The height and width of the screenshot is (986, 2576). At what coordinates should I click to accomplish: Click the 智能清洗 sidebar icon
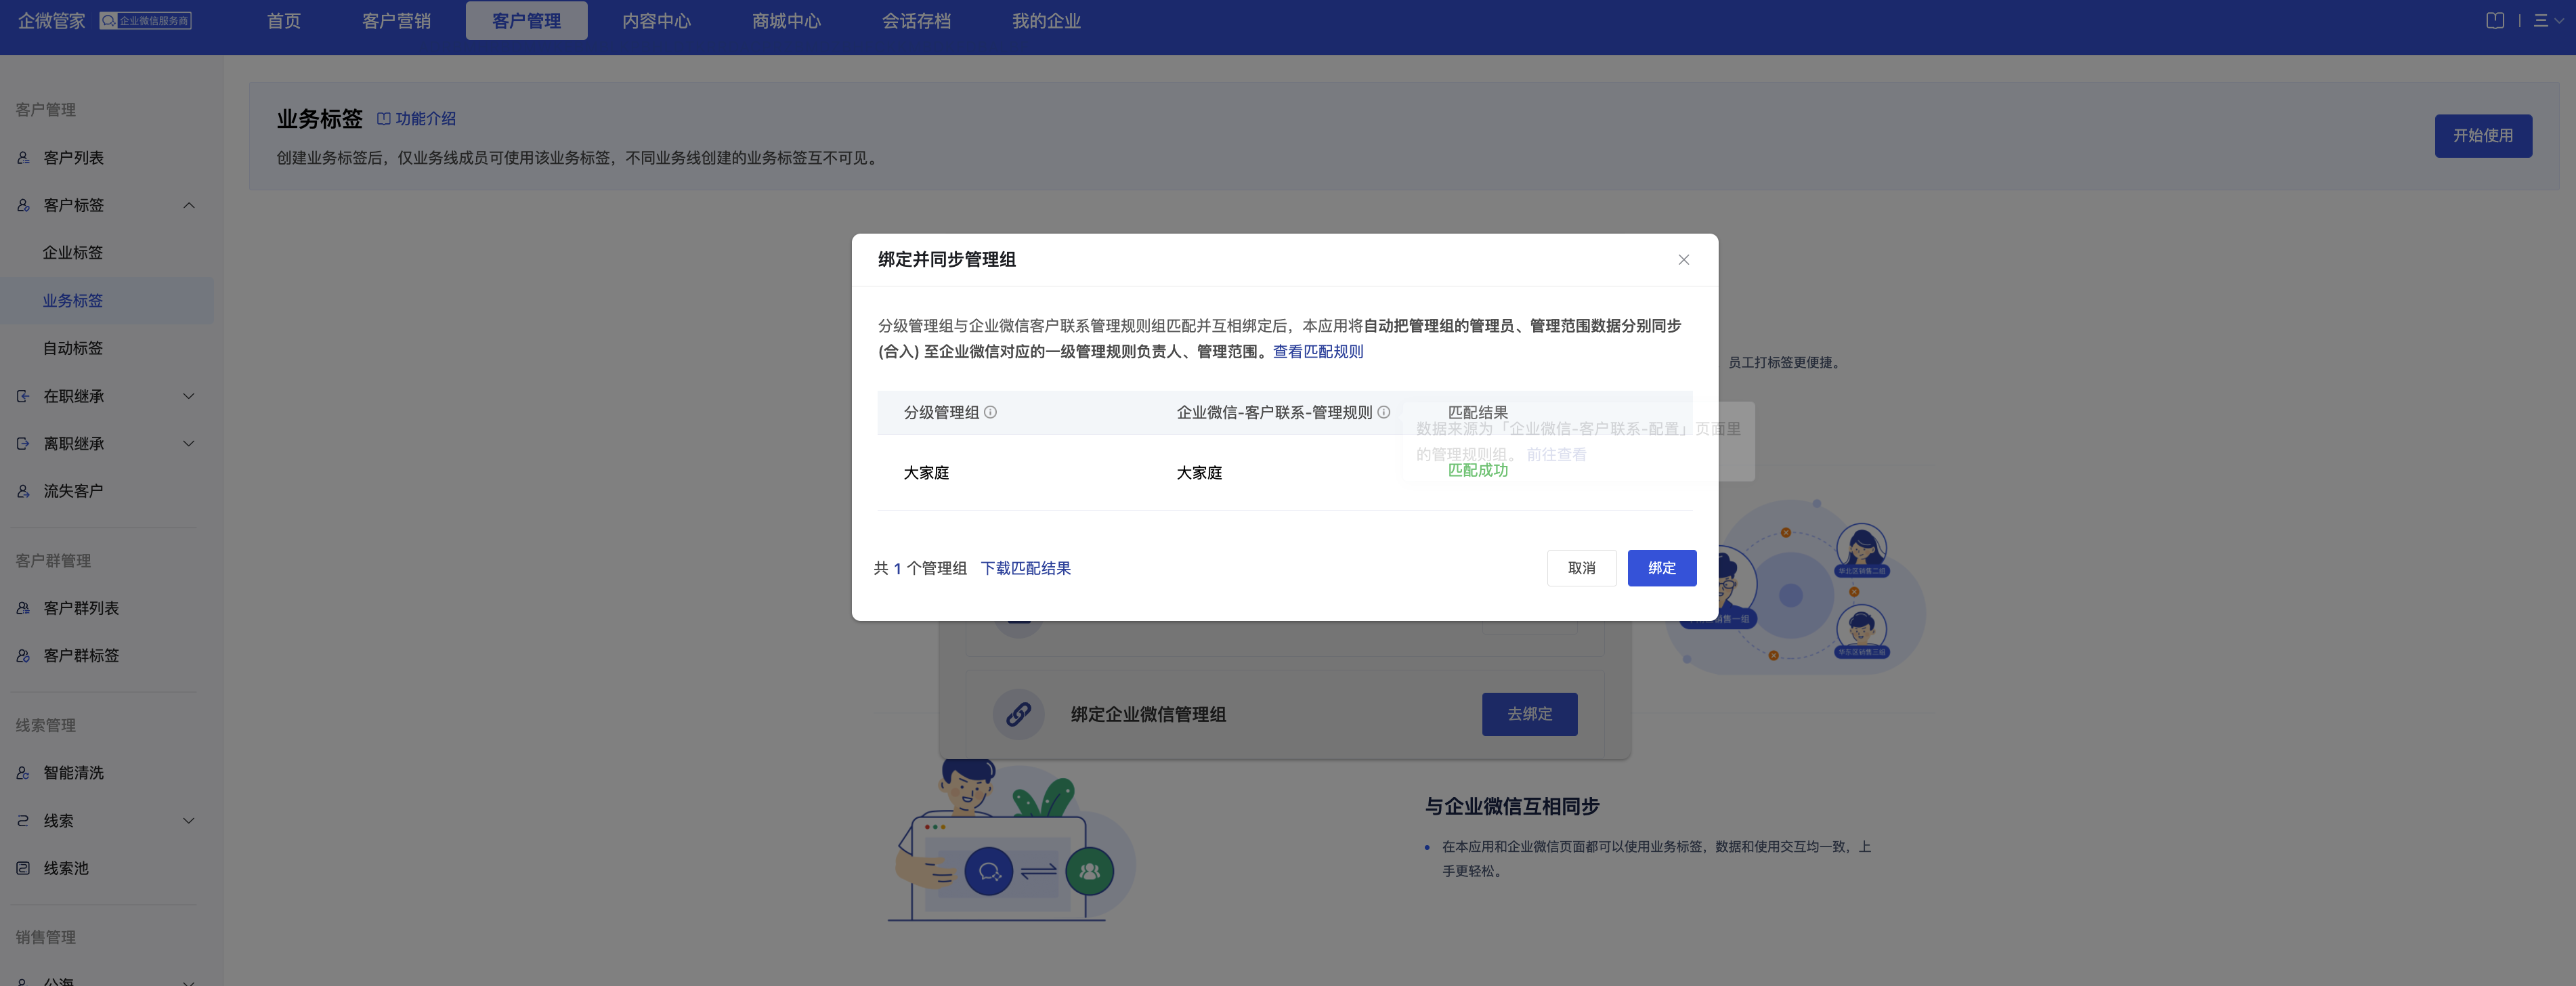pos(23,773)
